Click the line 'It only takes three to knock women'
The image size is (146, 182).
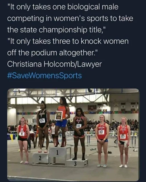tap(68, 41)
